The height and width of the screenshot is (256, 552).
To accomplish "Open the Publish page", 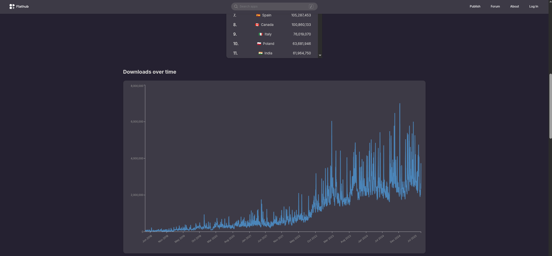I will tap(475, 6).
